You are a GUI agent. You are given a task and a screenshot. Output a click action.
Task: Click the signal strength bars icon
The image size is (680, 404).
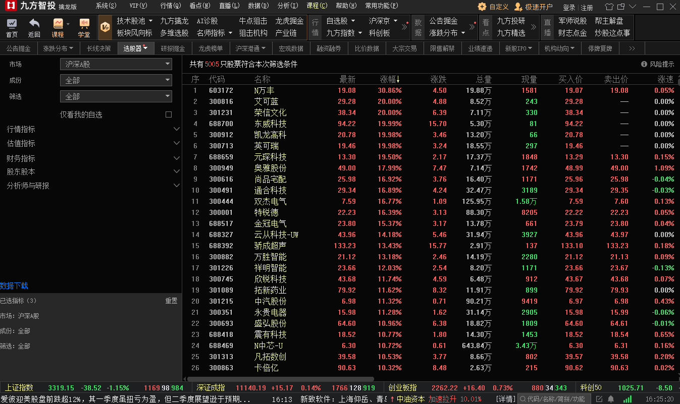coord(627,399)
